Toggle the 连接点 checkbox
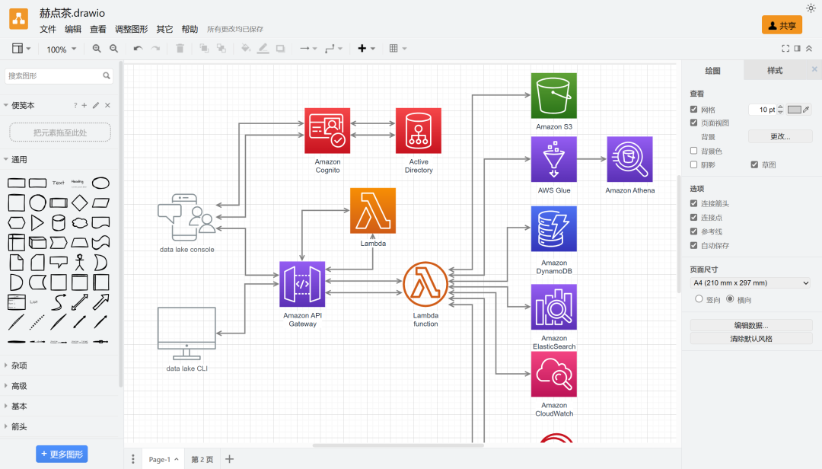Viewport: 822px width, 469px height. 693,217
